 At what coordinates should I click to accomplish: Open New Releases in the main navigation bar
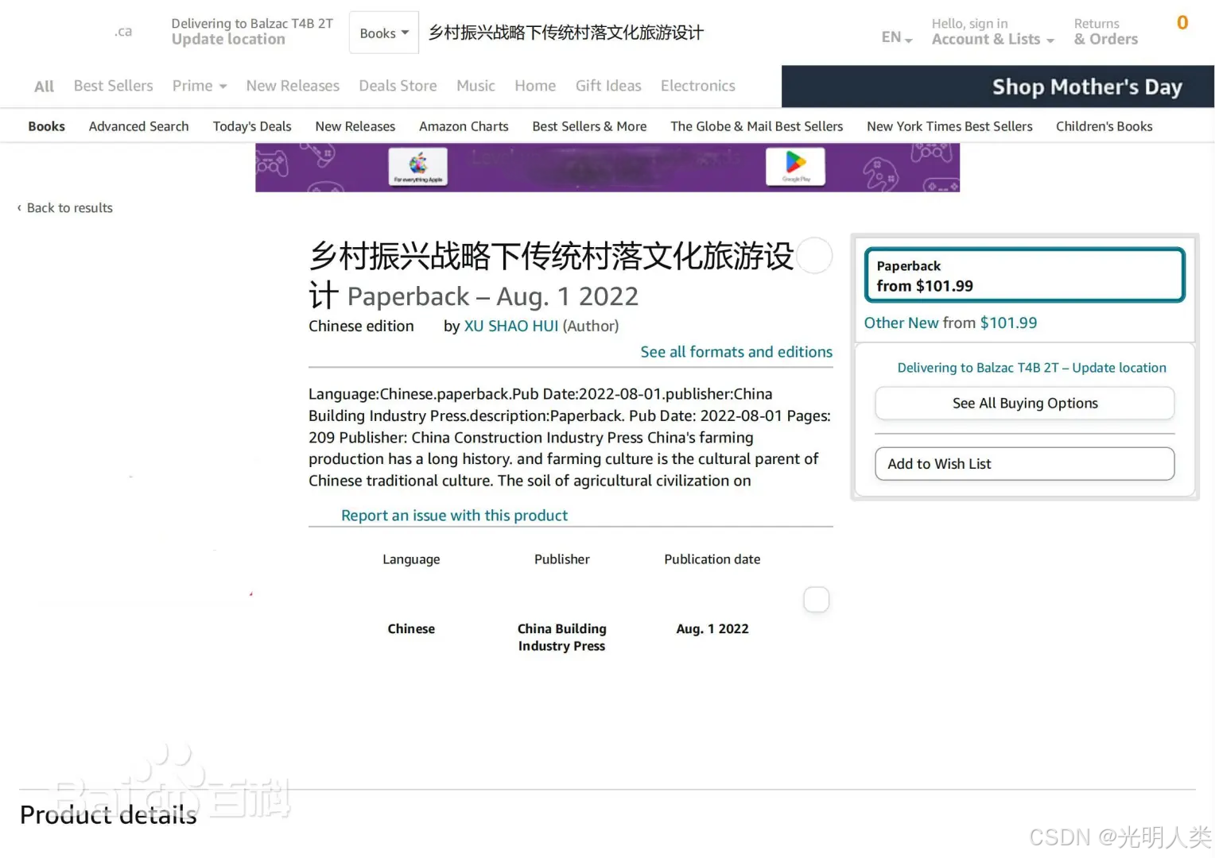[293, 86]
